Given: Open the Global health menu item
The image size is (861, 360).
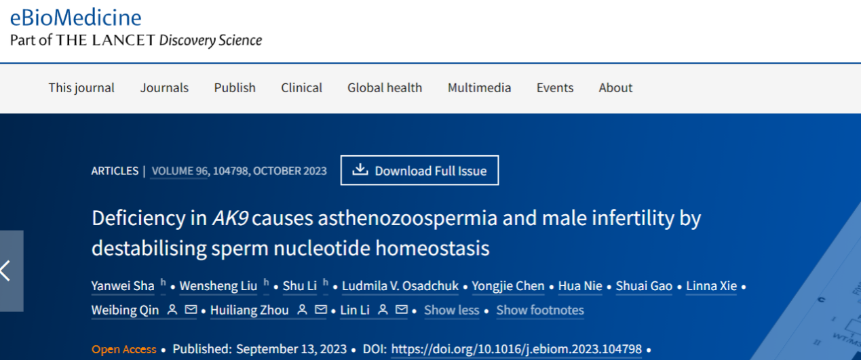Looking at the screenshot, I should (385, 87).
